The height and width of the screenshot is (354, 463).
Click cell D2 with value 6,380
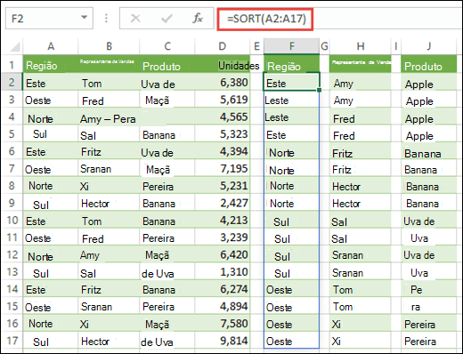(x=223, y=83)
